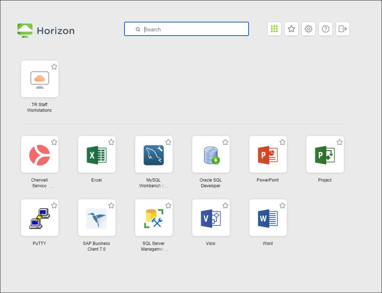
Task: Star the Oracle SQL Developer tile
Action: pos(225,142)
